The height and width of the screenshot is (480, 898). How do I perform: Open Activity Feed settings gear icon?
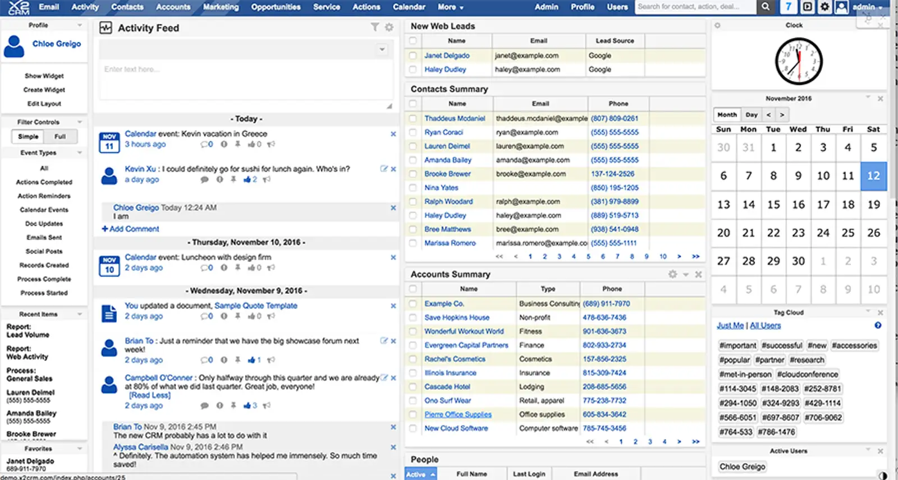tap(389, 27)
